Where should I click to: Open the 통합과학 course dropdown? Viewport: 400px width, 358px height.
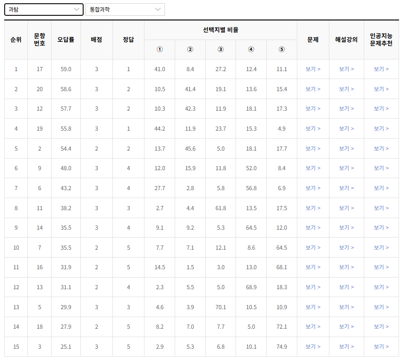125,9
